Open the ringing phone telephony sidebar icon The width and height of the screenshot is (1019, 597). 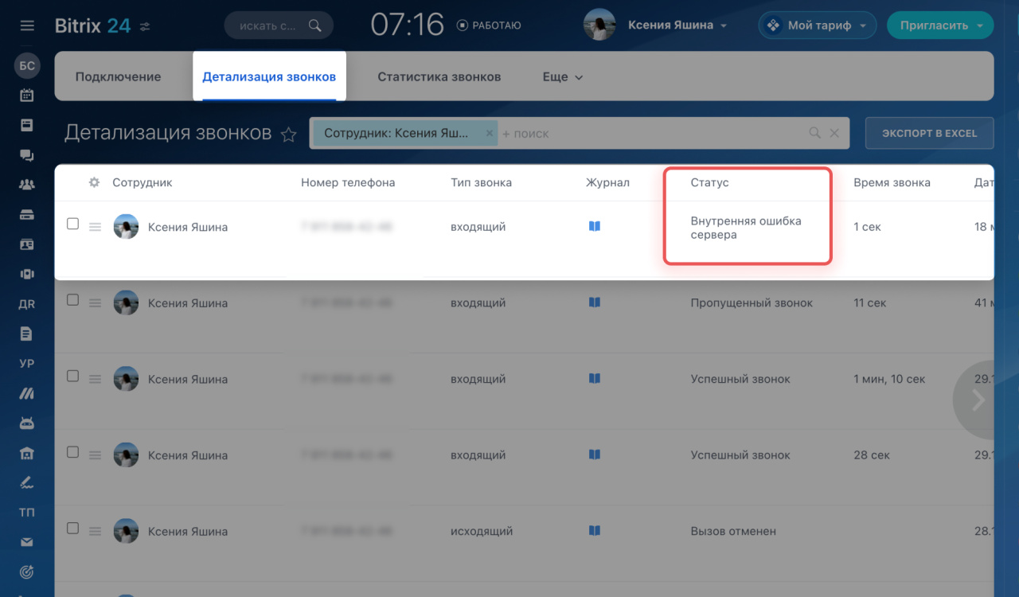coord(27,275)
